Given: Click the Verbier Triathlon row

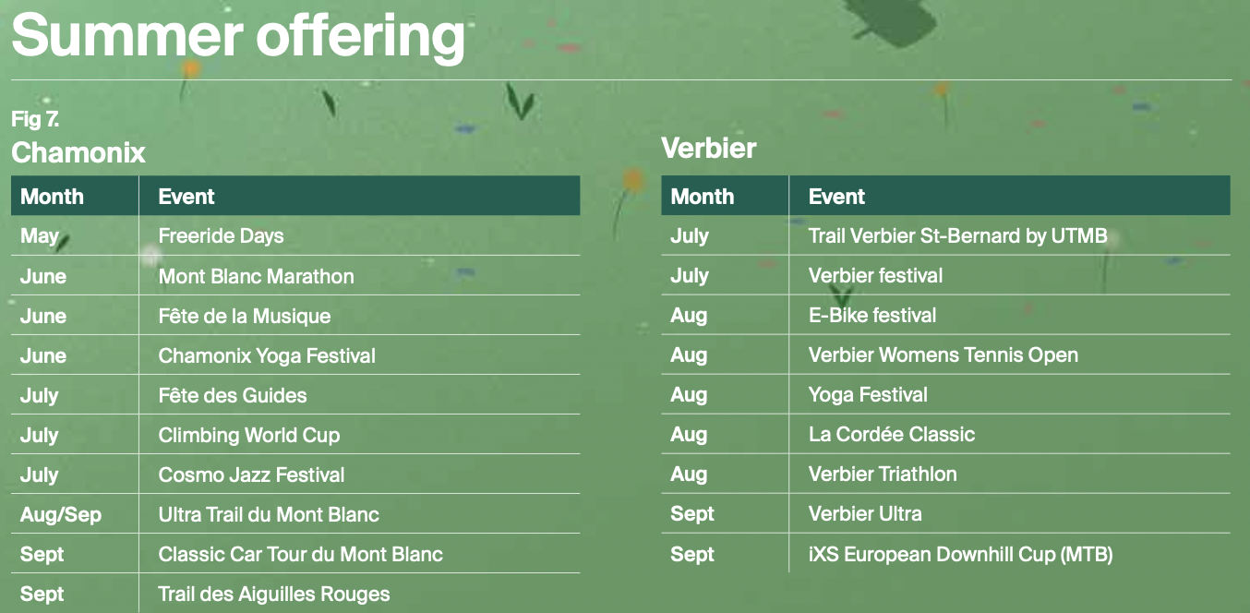Looking at the screenshot, I should click(x=945, y=474).
